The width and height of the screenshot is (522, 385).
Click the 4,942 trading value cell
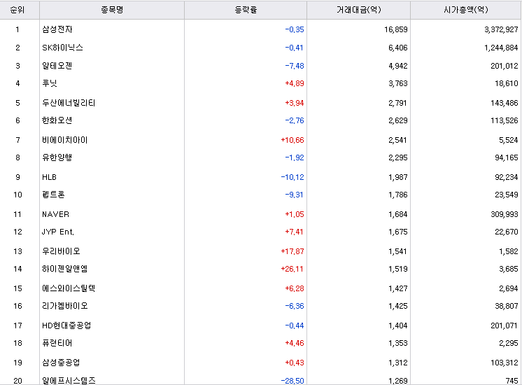pos(398,66)
